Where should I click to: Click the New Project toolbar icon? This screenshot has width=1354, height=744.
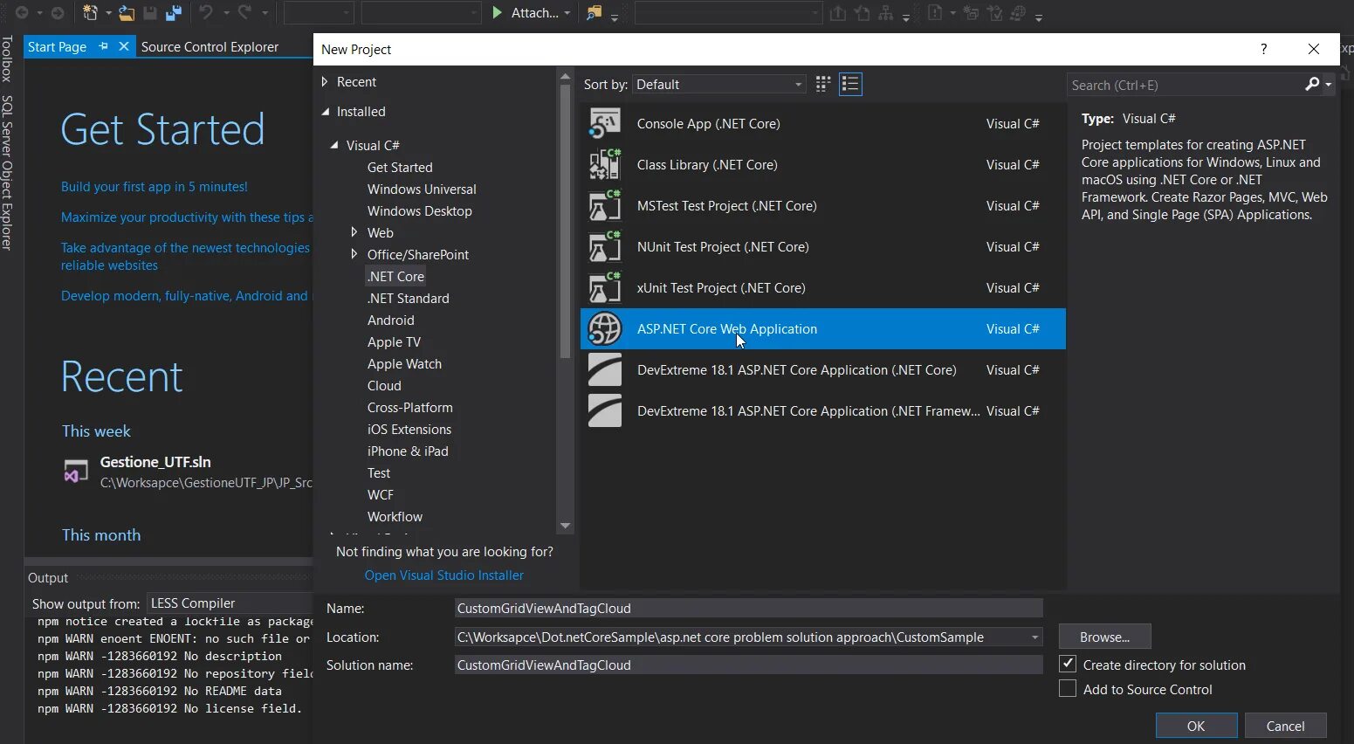pyautogui.click(x=90, y=12)
